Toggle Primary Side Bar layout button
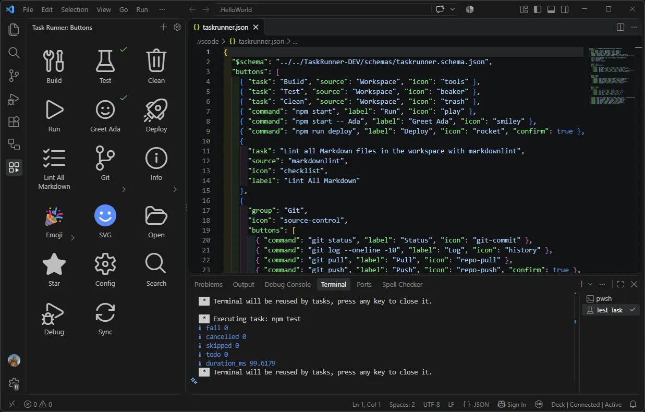The image size is (645, 412). (x=538, y=9)
